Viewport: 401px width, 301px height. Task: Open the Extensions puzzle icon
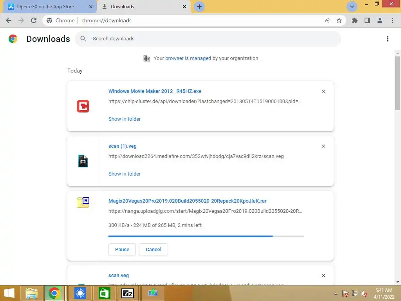pyautogui.click(x=355, y=20)
